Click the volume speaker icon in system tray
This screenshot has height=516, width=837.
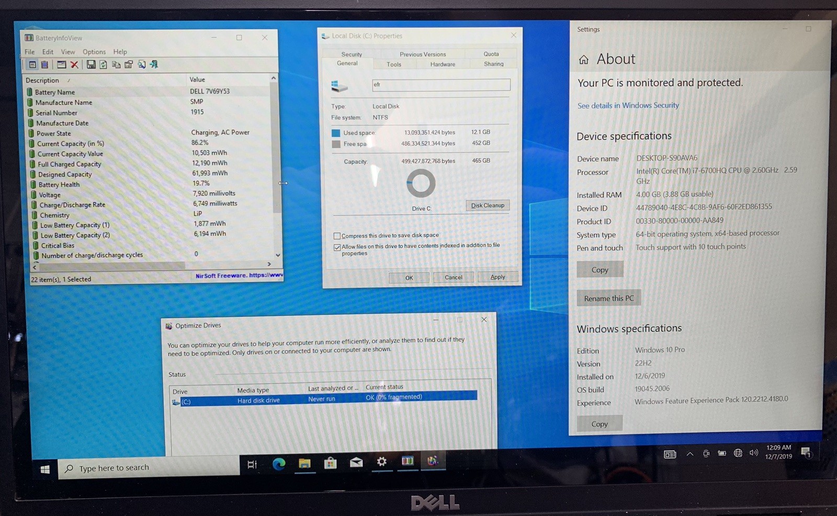[753, 453]
